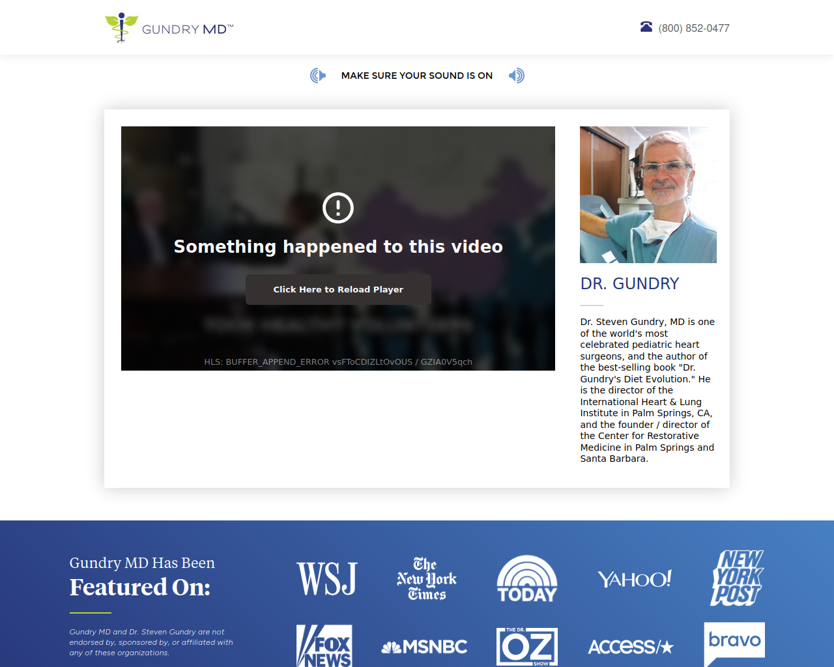Click the 'Featured On:' heading
834x667 pixels.
pos(140,588)
